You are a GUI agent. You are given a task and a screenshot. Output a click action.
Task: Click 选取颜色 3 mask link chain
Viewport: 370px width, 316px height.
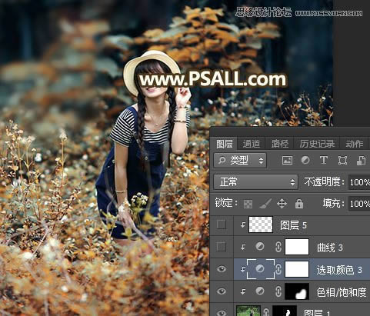point(278,269)
